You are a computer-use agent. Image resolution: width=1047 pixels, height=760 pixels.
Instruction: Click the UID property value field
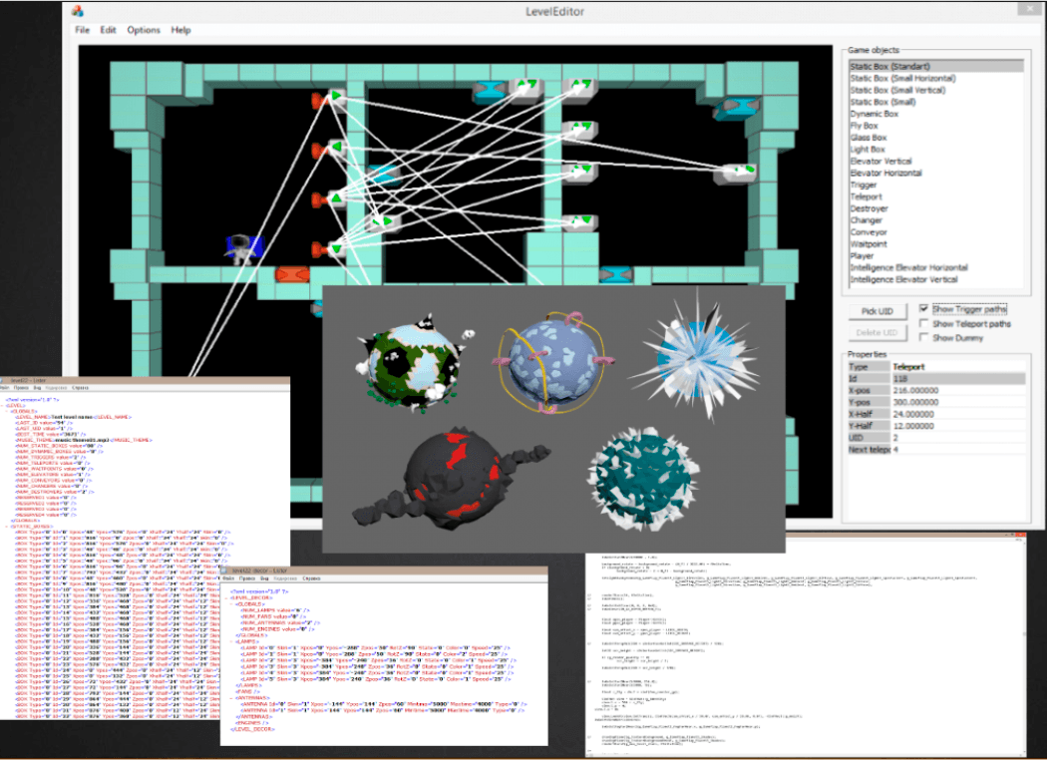coord(958,438)
